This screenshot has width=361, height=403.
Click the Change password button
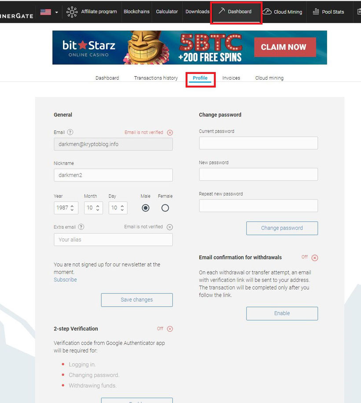[282, 228]
